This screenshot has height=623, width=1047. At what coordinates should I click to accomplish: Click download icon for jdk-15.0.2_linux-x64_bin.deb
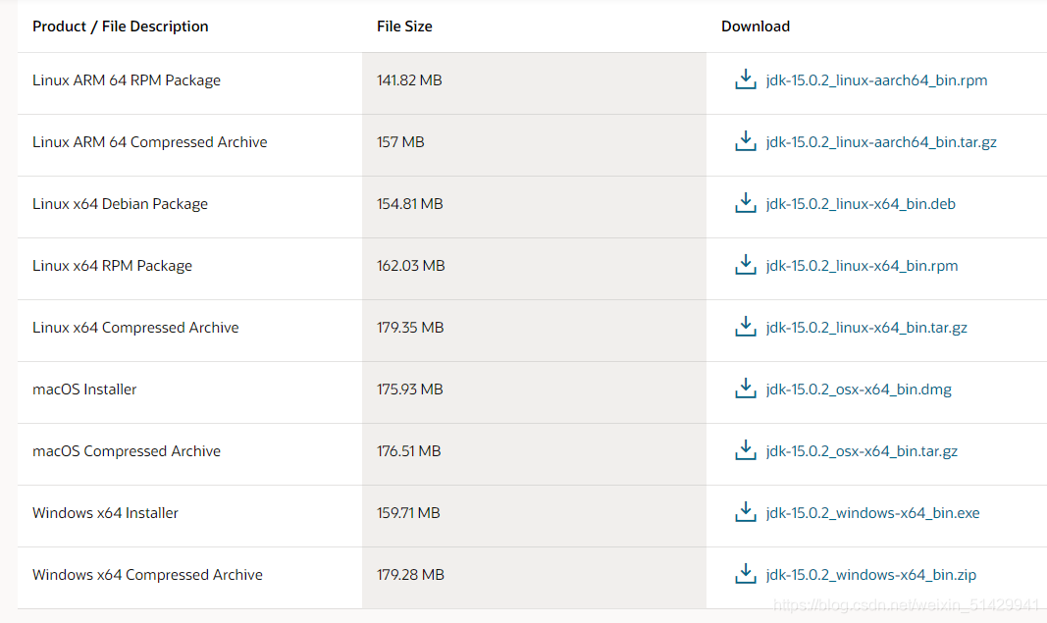point(745,203)
